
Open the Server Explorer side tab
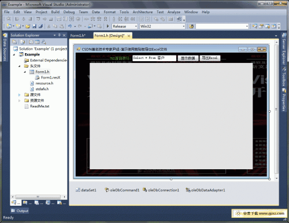[284, 49]
